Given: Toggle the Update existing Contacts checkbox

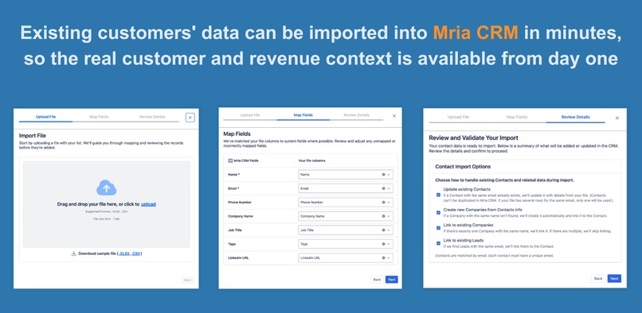Looking at the screenshot, I should 439,195.
